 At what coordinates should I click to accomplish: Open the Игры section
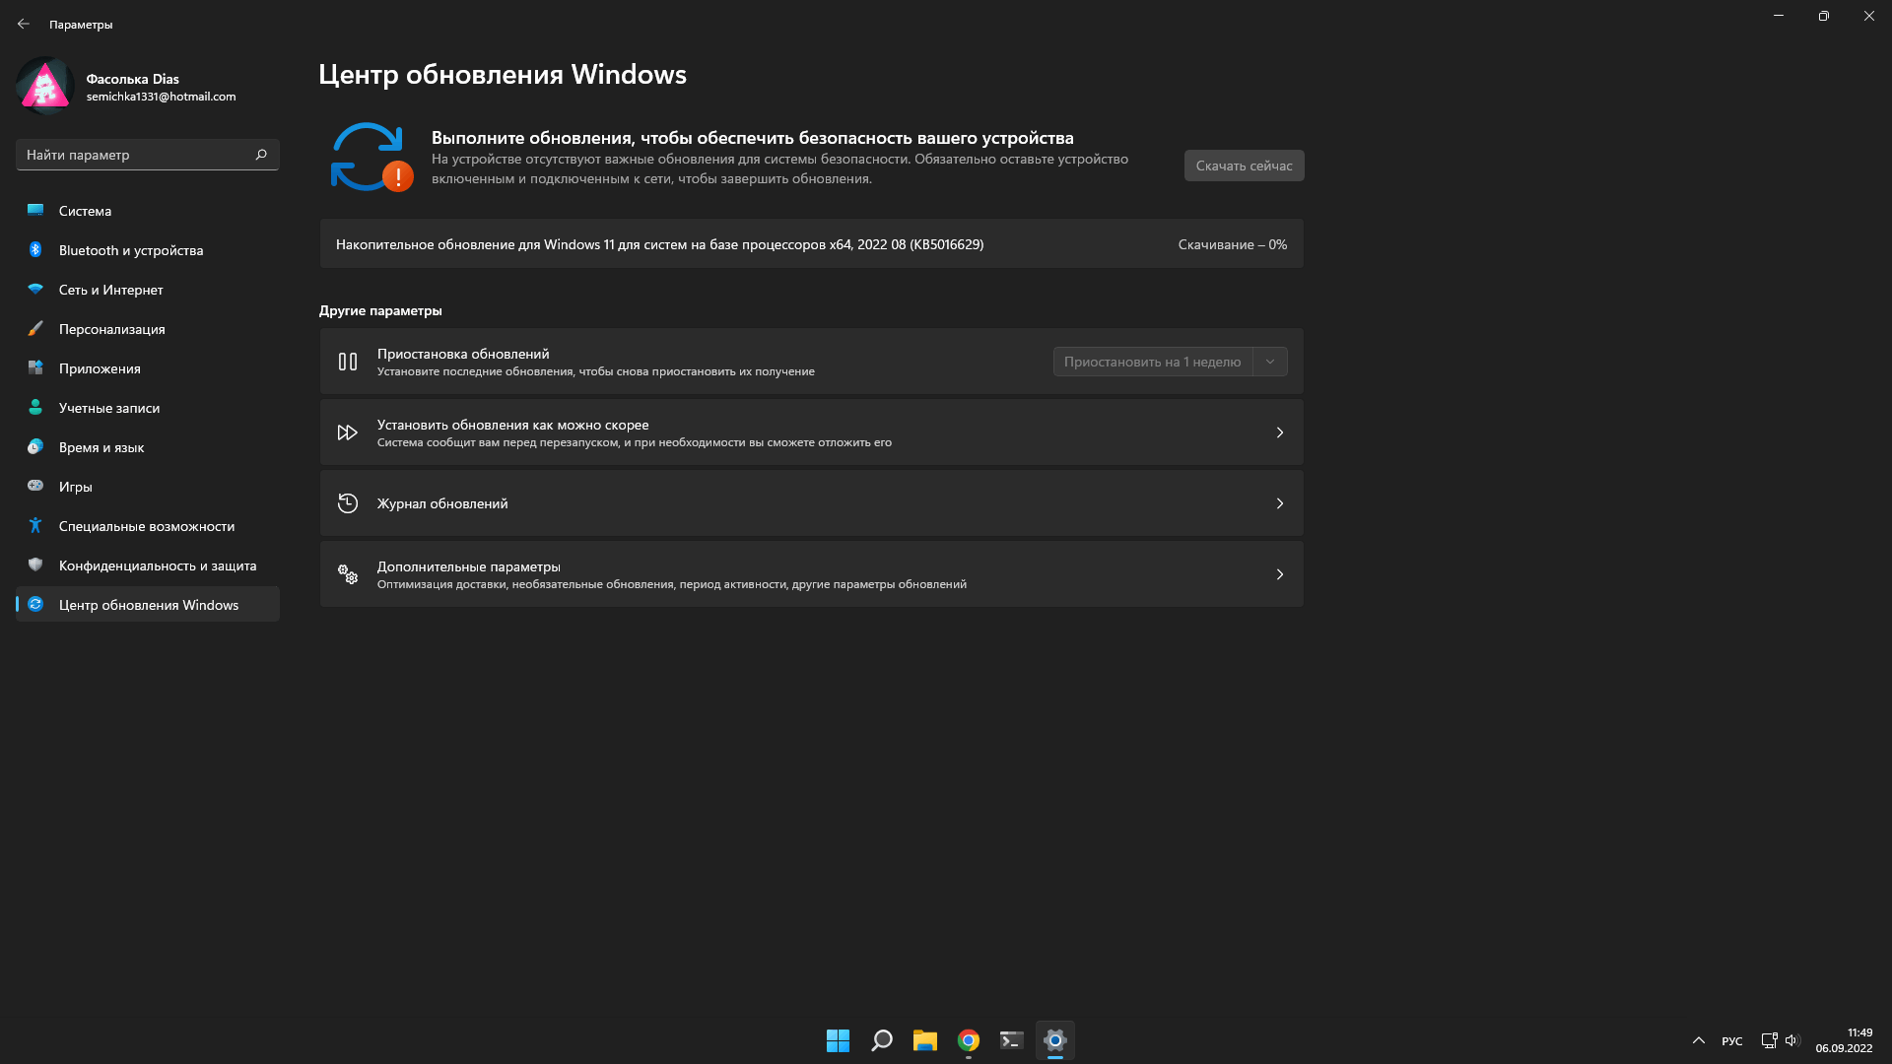click(x=148, y=487)
